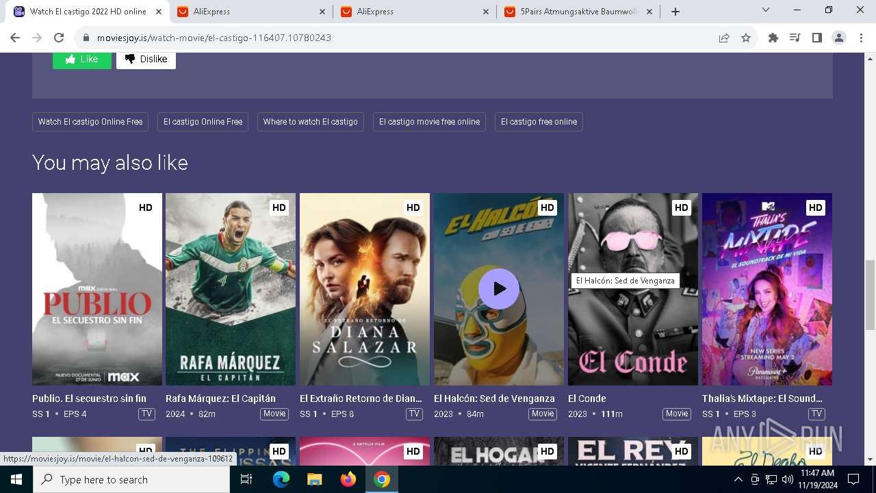Open 'El castigo free online' tag
This screenshot has height=493, width=876.
pos(539,122)
